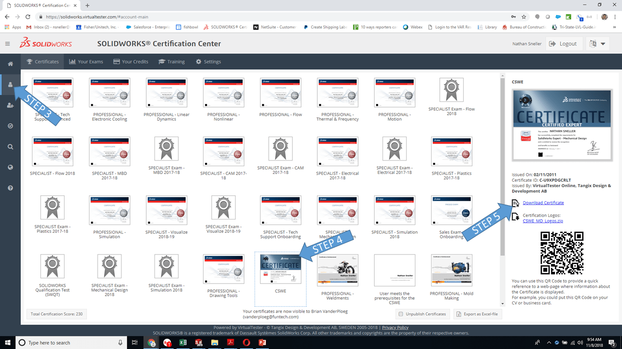The width and height of the screenshot is (622, 349).
Task: Click the Total Certification Score: 230 label
Action: tap(56, 314)
